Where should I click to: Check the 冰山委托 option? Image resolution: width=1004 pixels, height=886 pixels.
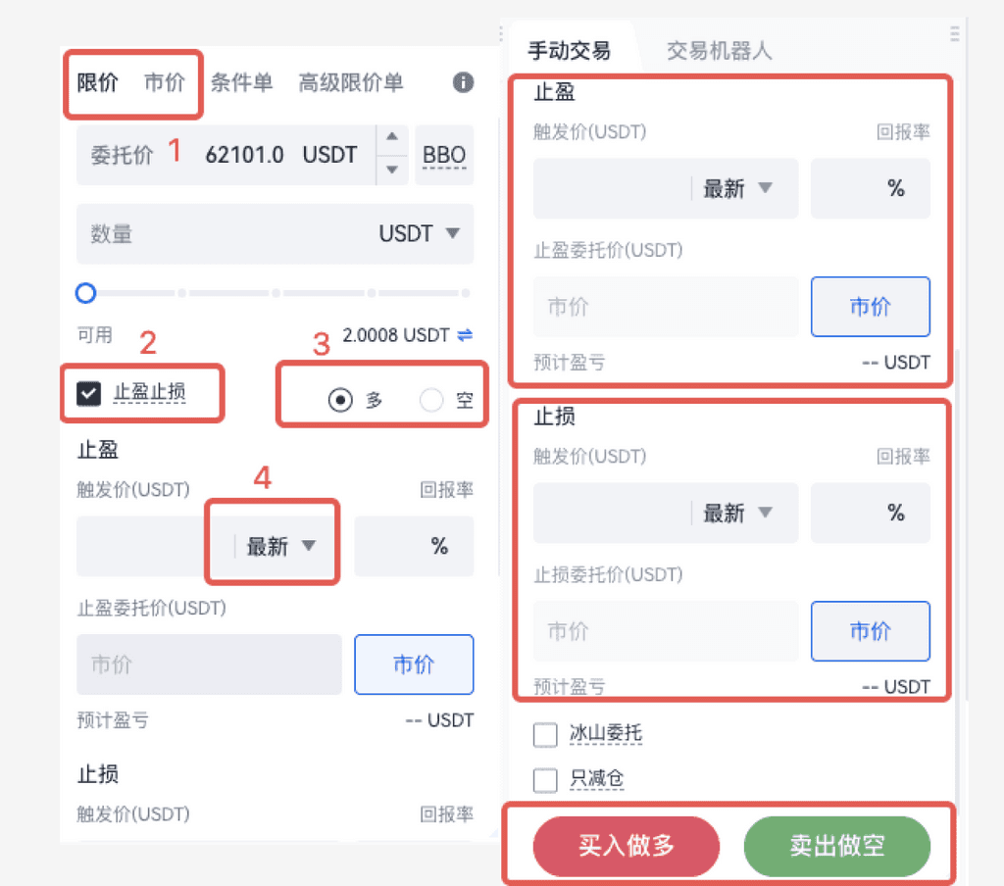click(545, 733)
